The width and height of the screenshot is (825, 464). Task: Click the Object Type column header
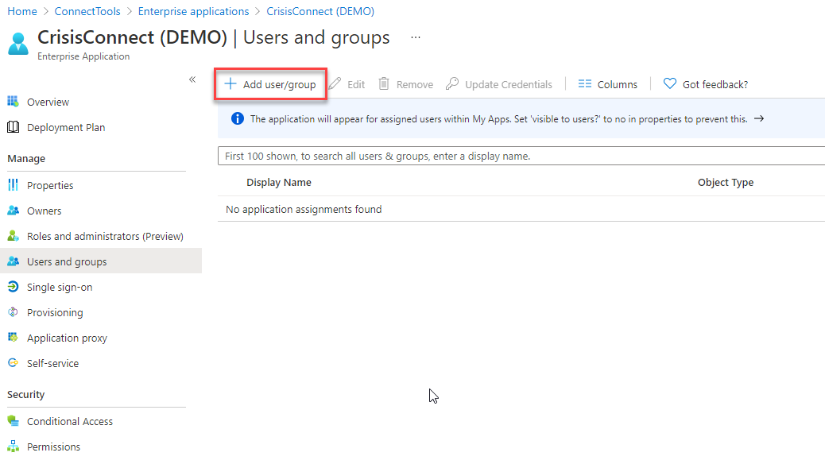726,183
